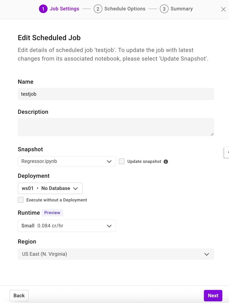229x303 pixels.
Task: Click the Back button
Action: 19,295
